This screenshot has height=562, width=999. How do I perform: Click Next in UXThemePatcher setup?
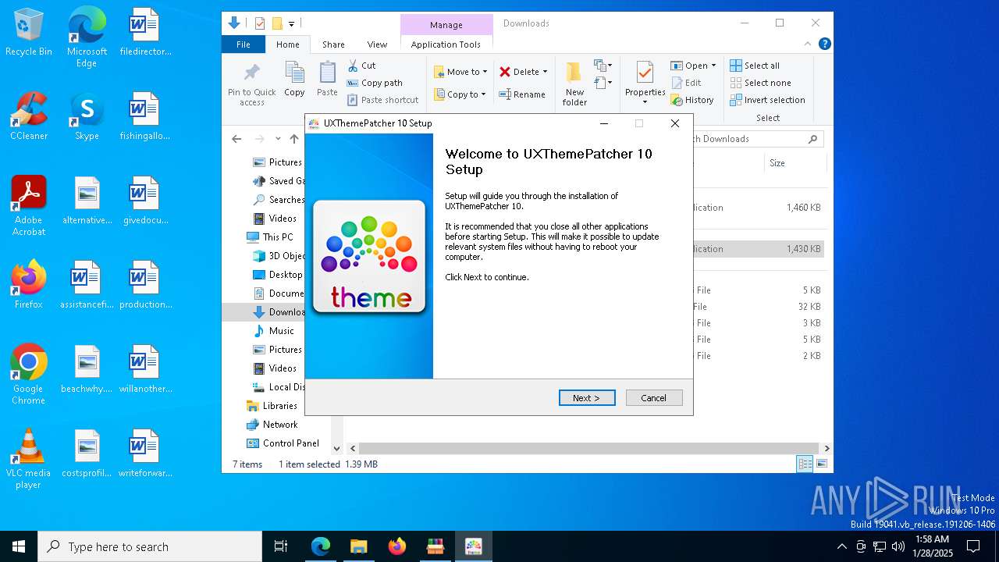pos(587,398)
